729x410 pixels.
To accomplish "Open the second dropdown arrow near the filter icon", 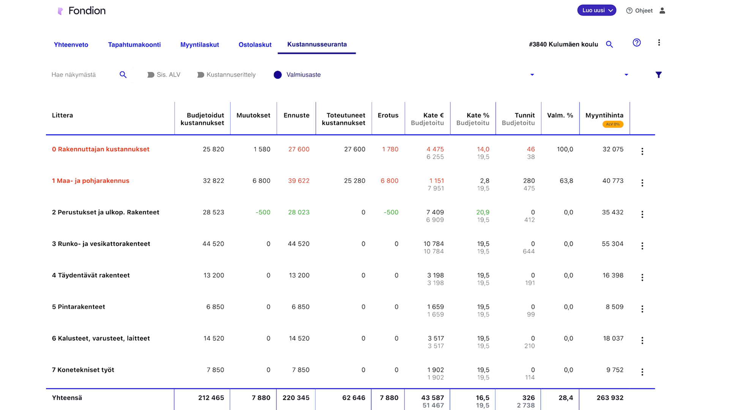I will 626,75.
